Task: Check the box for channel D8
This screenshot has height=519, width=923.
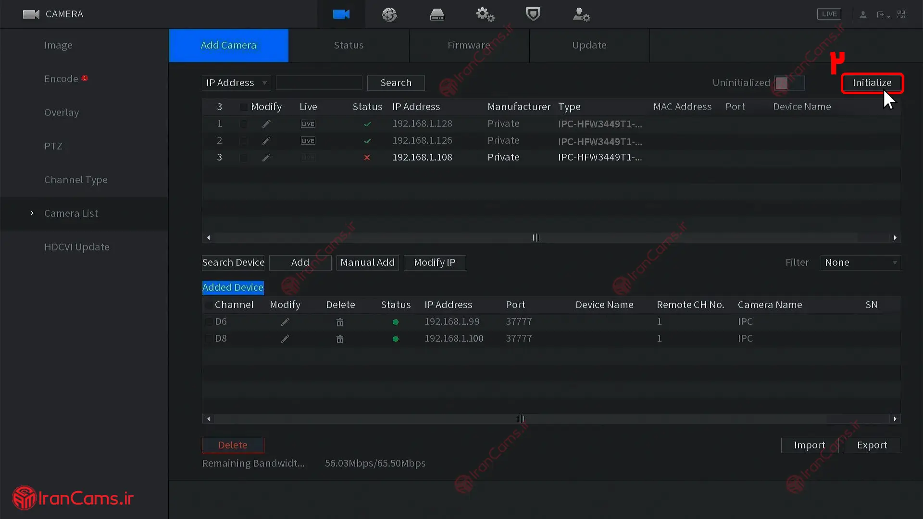Action: 209,339
